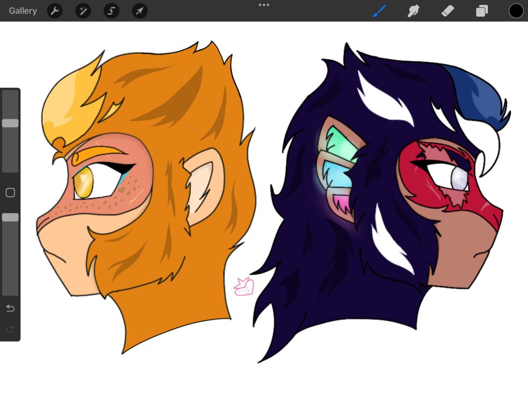This screenshot has width=528, height=396.
Task: Tap the square modify button on sidebar
Action: pyautogui.click(x=10, y=193)
